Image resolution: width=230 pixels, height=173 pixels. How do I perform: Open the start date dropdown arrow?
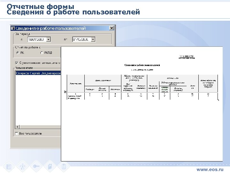click(49, 39)
